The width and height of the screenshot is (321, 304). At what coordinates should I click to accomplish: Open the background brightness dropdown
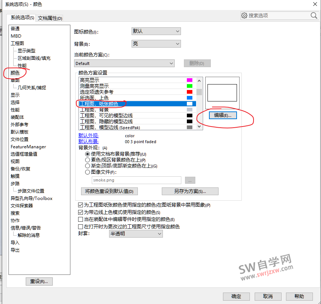pos(156,44)
